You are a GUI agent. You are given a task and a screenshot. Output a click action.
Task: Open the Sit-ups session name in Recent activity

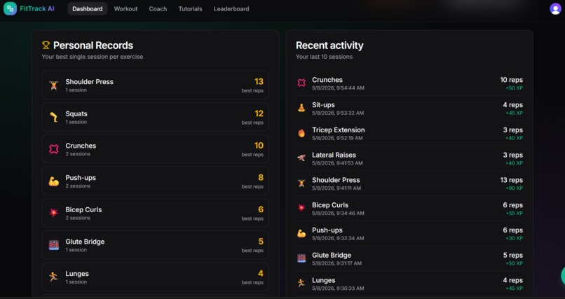coord(323,105)
